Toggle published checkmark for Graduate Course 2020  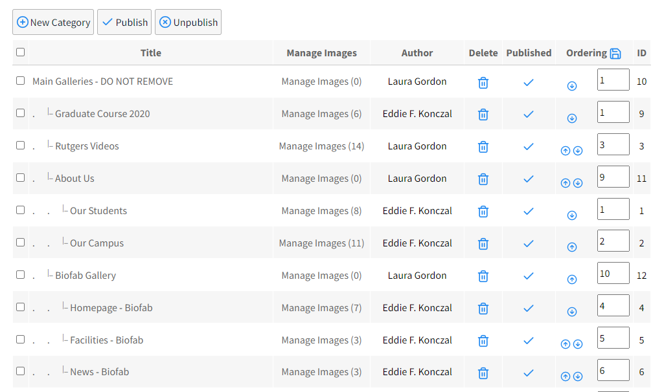pos(529,114)
